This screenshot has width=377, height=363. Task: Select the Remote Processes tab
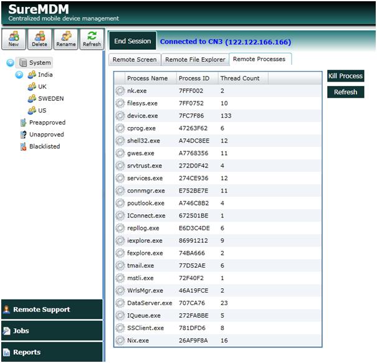pos(259,59)
